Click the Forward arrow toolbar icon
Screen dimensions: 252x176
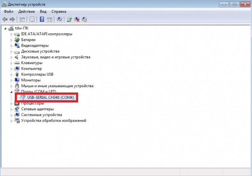click(x=12, y=19)
